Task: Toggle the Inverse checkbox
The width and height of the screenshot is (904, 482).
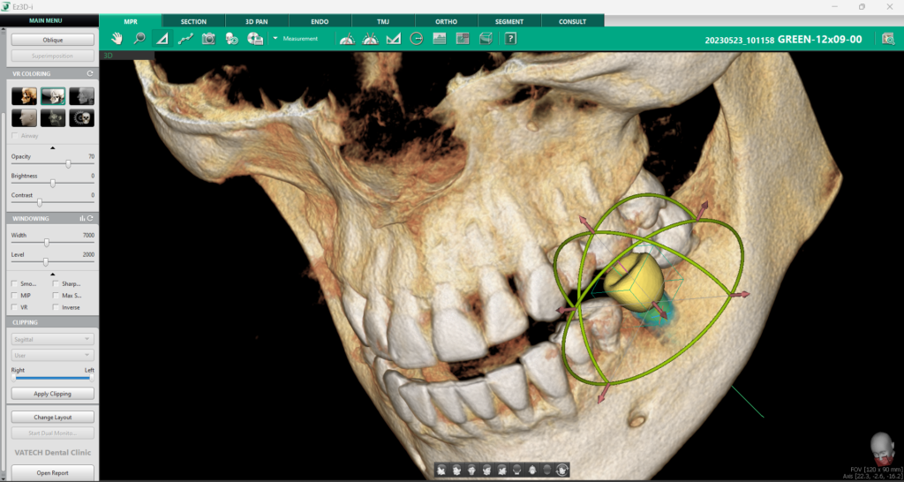Action: click(56, 307)
